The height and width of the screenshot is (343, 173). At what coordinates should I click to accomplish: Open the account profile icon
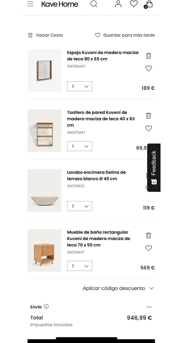click(118, 4)
